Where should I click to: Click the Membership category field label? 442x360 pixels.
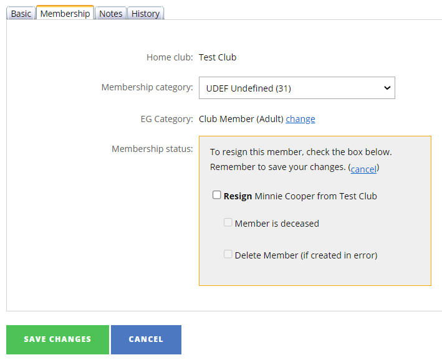pos(147,87)
